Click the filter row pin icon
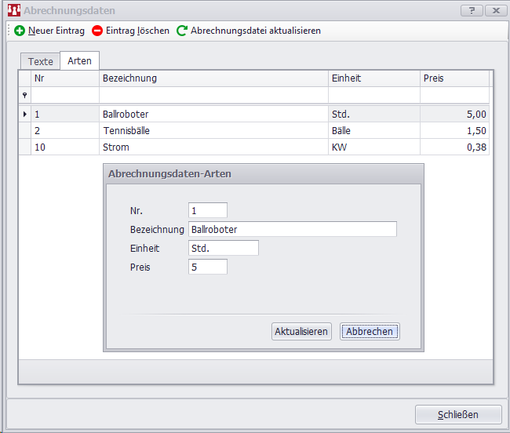The height and width of the screenshot is (433, 510). click(24, 95)
